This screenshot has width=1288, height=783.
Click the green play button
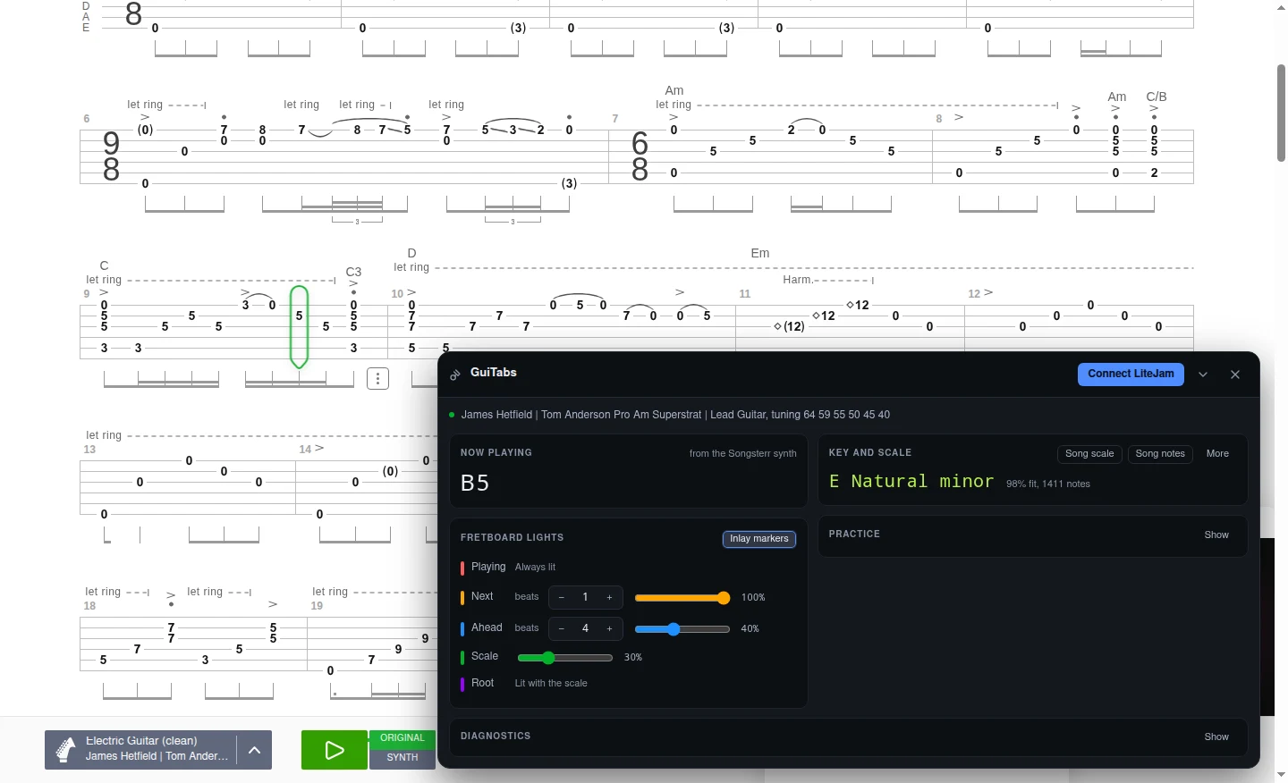335,750
